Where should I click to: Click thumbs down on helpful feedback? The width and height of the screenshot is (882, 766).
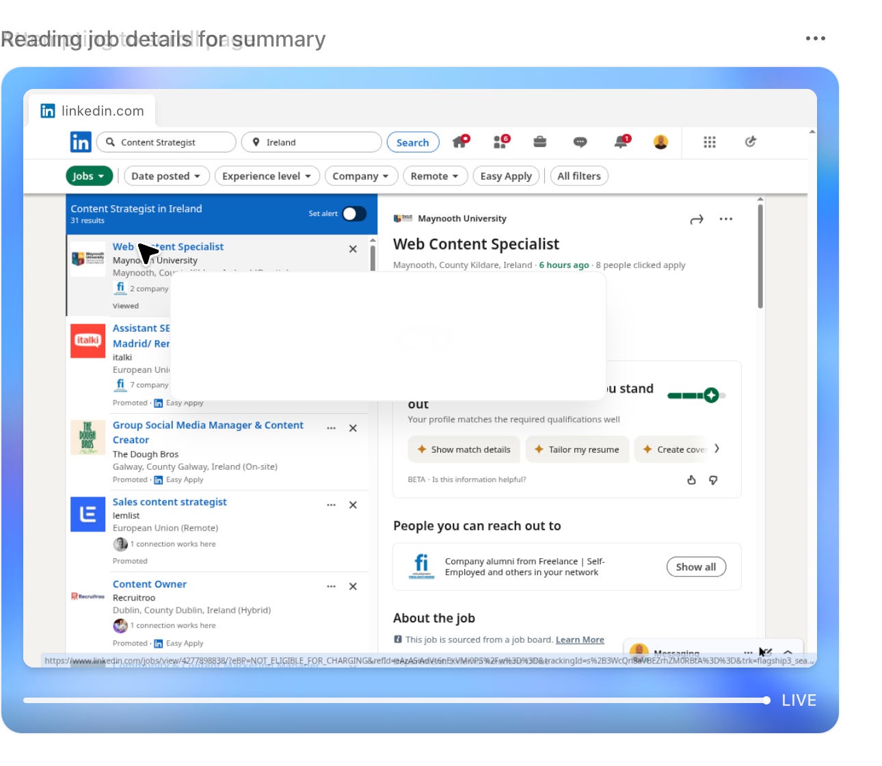pyautogui.click(x=713, y=480)
